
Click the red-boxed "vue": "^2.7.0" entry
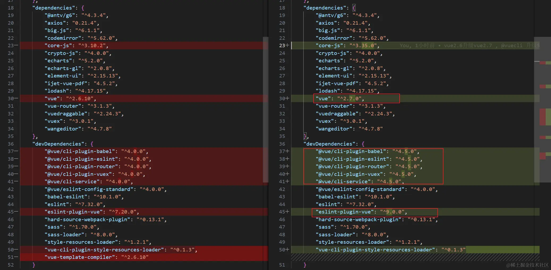[356, 98]
